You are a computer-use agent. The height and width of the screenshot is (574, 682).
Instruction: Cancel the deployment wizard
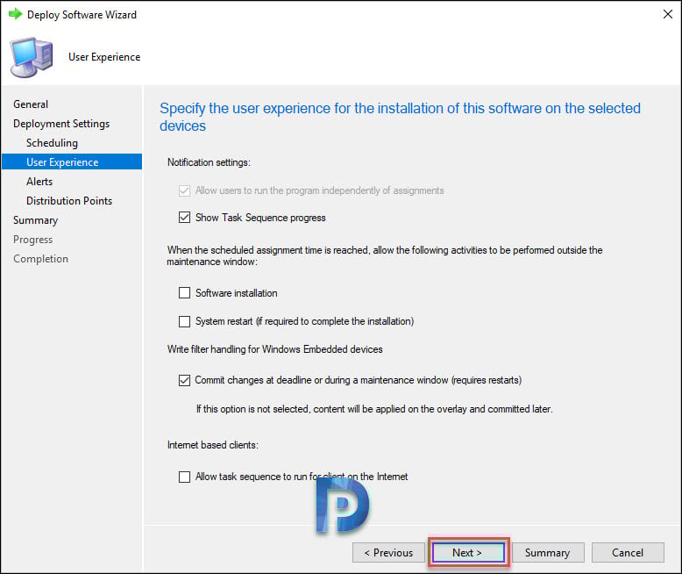pos(628,553)
